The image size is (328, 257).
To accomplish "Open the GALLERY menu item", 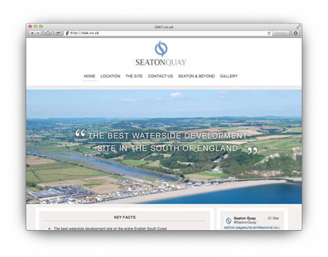I will point(229,76).
